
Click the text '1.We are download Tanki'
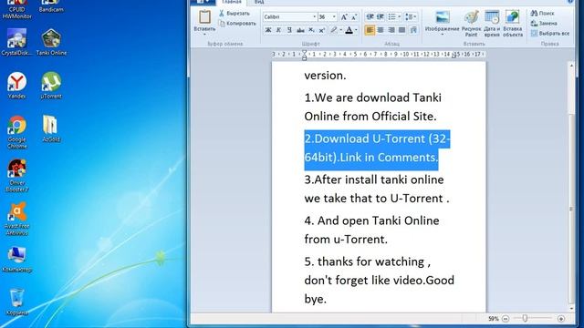[x=373, y=97]
